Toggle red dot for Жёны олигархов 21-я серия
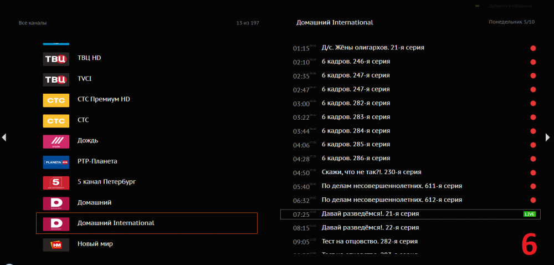This screenshot has height=265, width=554. pos(533,48)
